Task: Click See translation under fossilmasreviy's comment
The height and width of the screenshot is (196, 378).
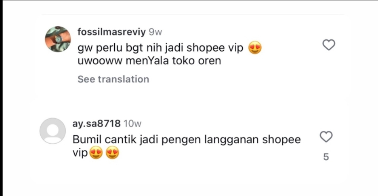Action: (x=113, y=79)
